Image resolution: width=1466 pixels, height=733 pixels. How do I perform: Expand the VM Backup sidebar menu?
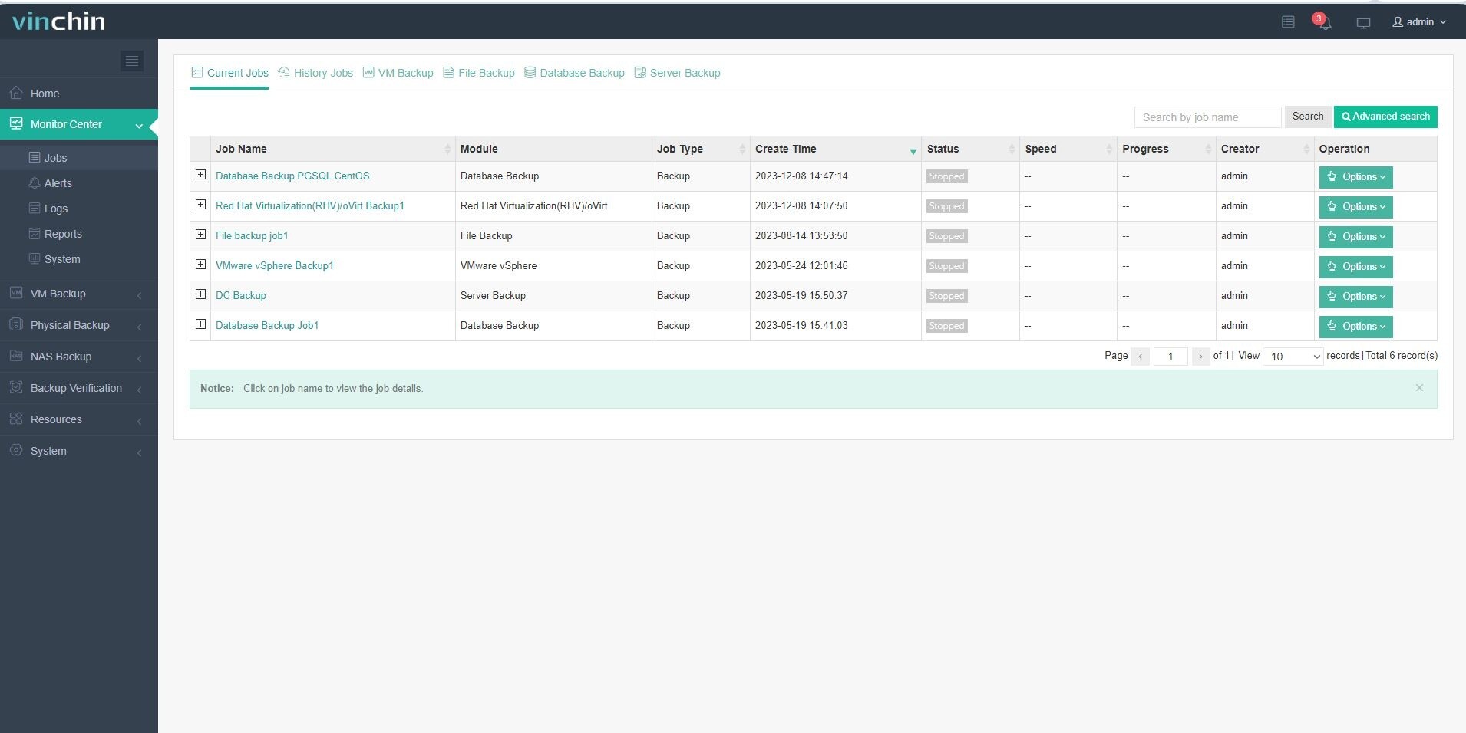(x=79, y=294)
